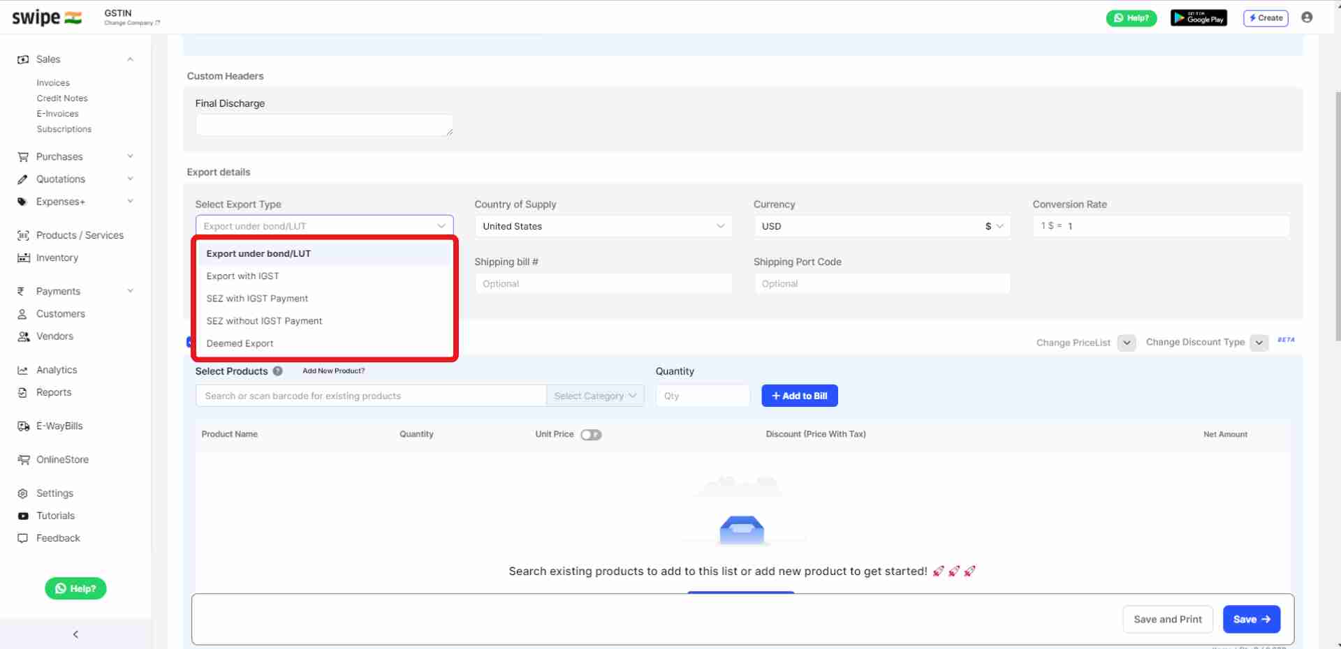The width and height of the screenshot is (1341, 649).
Task: Expand the Expenses+ menu chevron
Action: (x=130, y=201)
